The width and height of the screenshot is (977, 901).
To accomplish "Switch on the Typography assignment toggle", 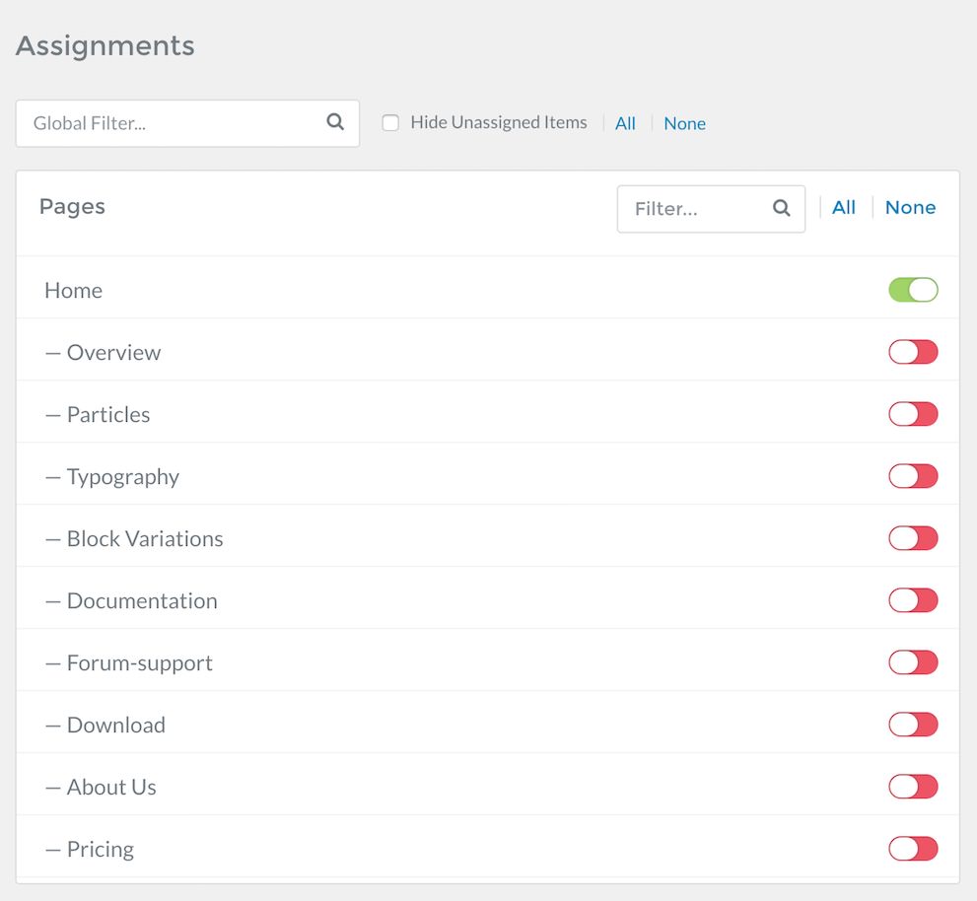I will click(x=913, y=476).
